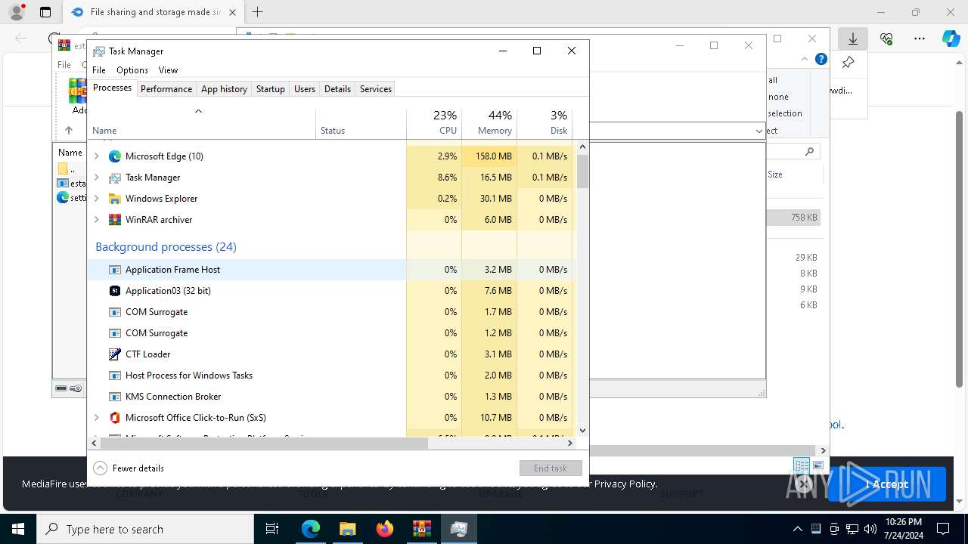Expand the Task Manager process group
The image size is (968, 544).
pyautogui.click(x=96, y=178)
